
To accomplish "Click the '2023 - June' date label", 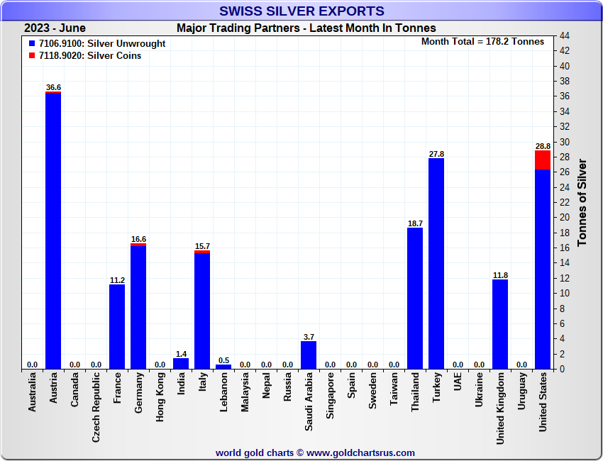I will [x=55, y=28].
